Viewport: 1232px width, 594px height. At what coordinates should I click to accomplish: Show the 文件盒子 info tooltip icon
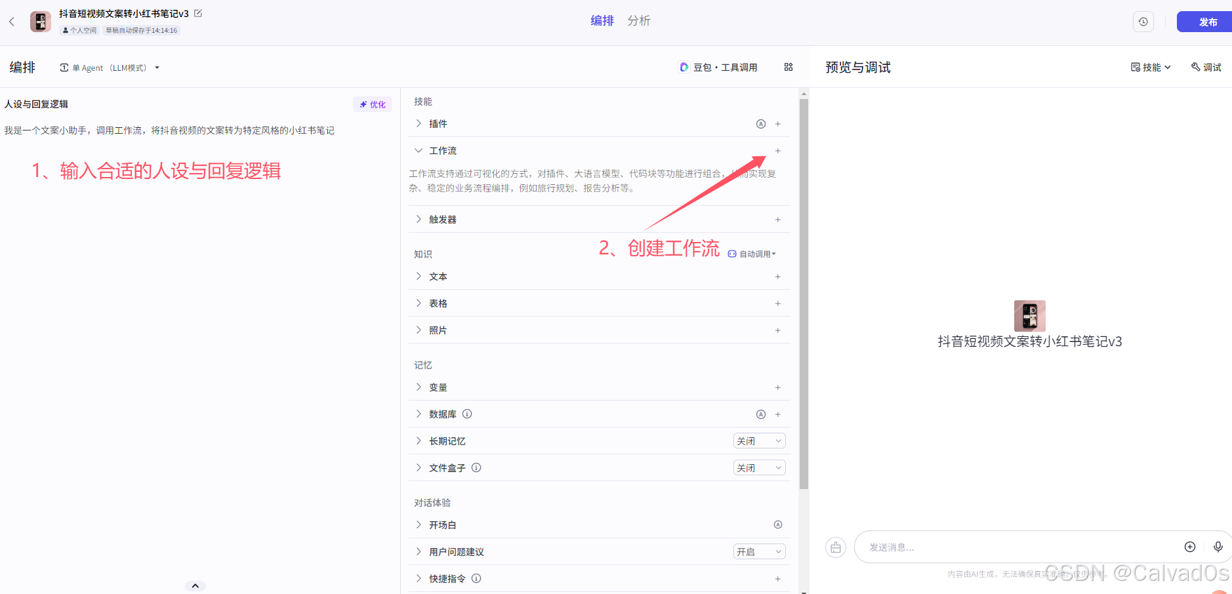click(476, 467)
